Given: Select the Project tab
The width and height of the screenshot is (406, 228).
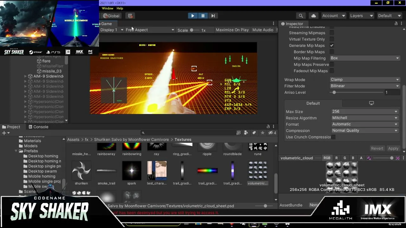Looking at the screenshot, I should pos(11,127).
